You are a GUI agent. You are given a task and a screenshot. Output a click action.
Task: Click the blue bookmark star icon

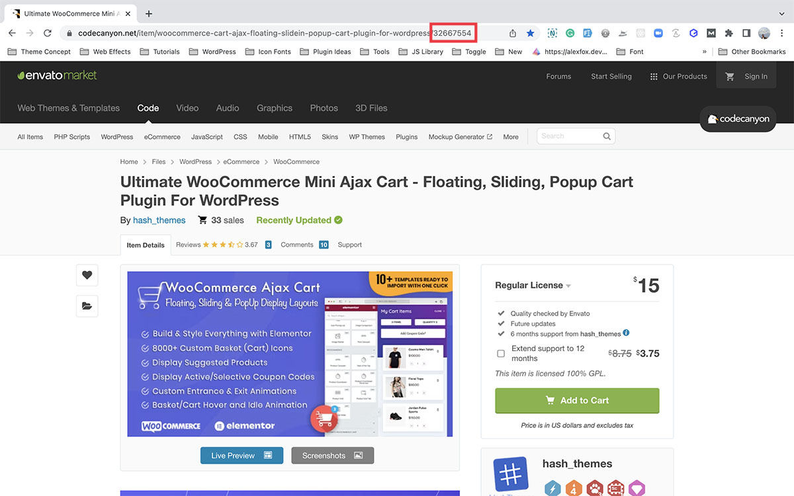531,33
